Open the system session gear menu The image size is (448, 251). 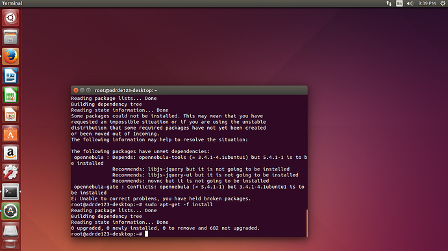[443, 3]
